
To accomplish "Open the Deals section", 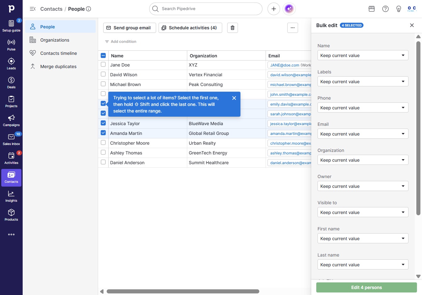I will [x=11, y=83].
